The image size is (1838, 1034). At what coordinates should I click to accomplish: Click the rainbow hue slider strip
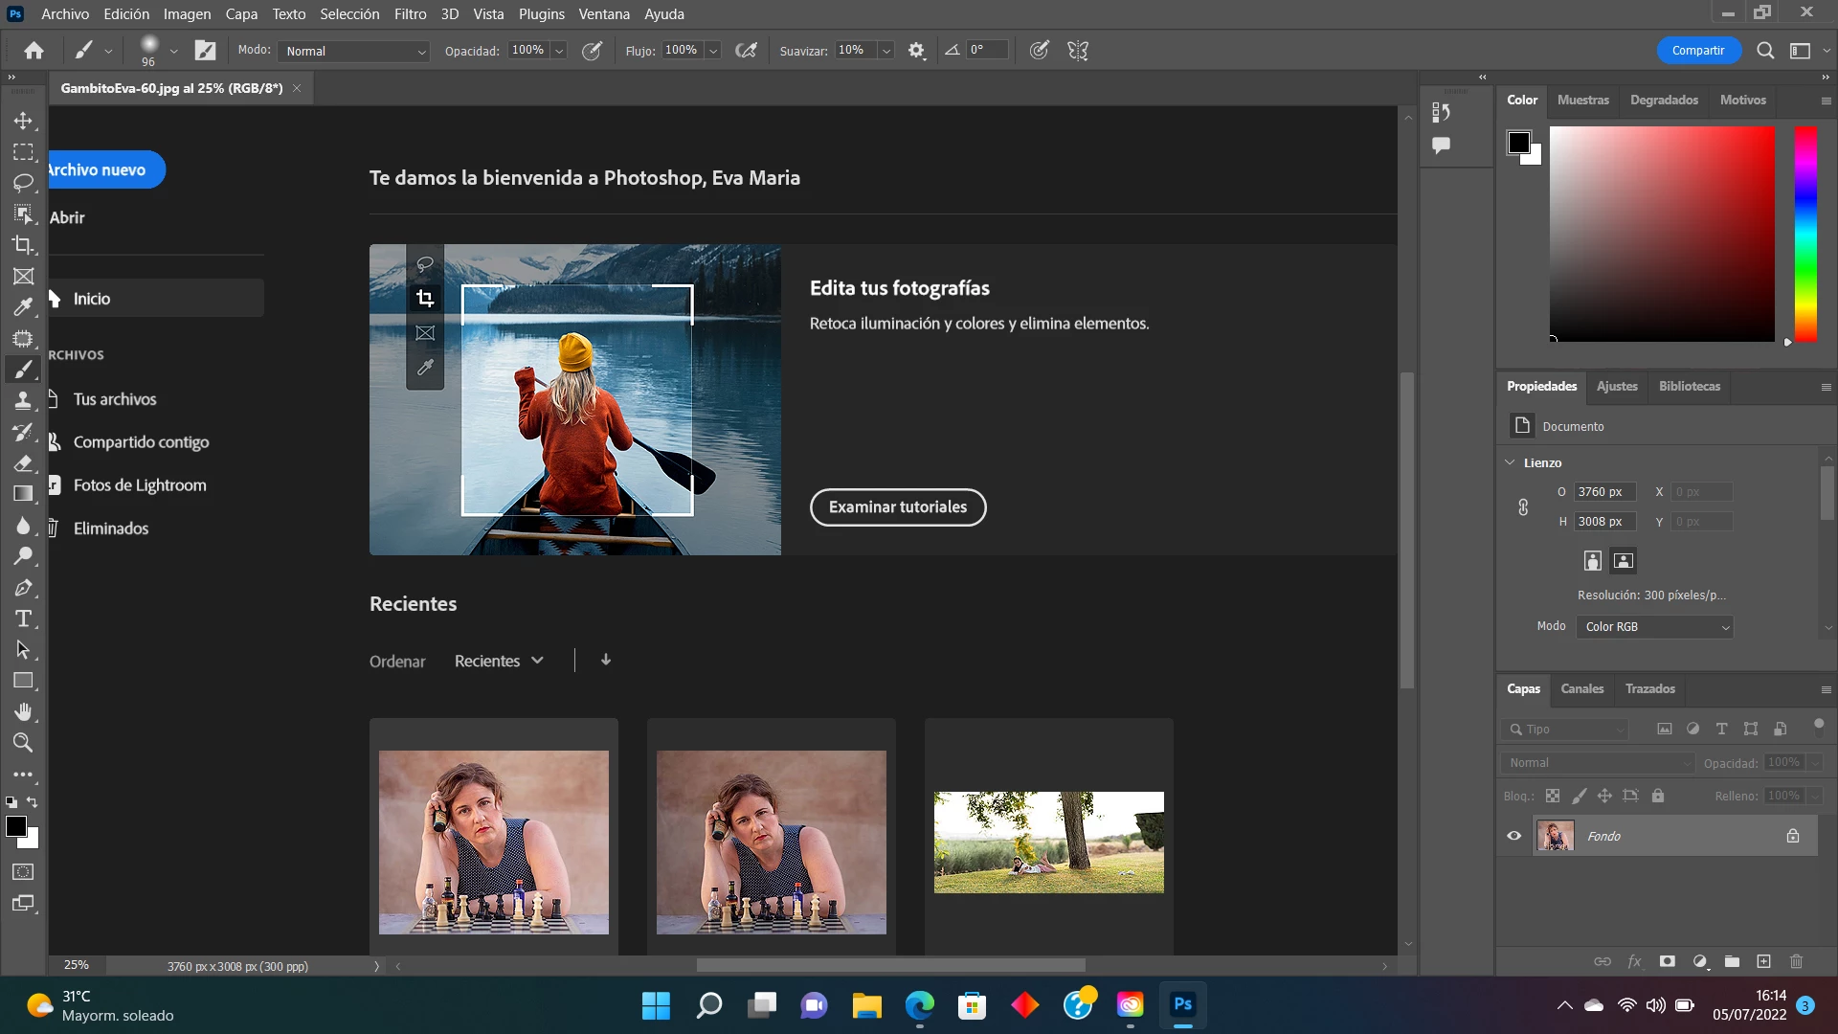[1804, 234]
